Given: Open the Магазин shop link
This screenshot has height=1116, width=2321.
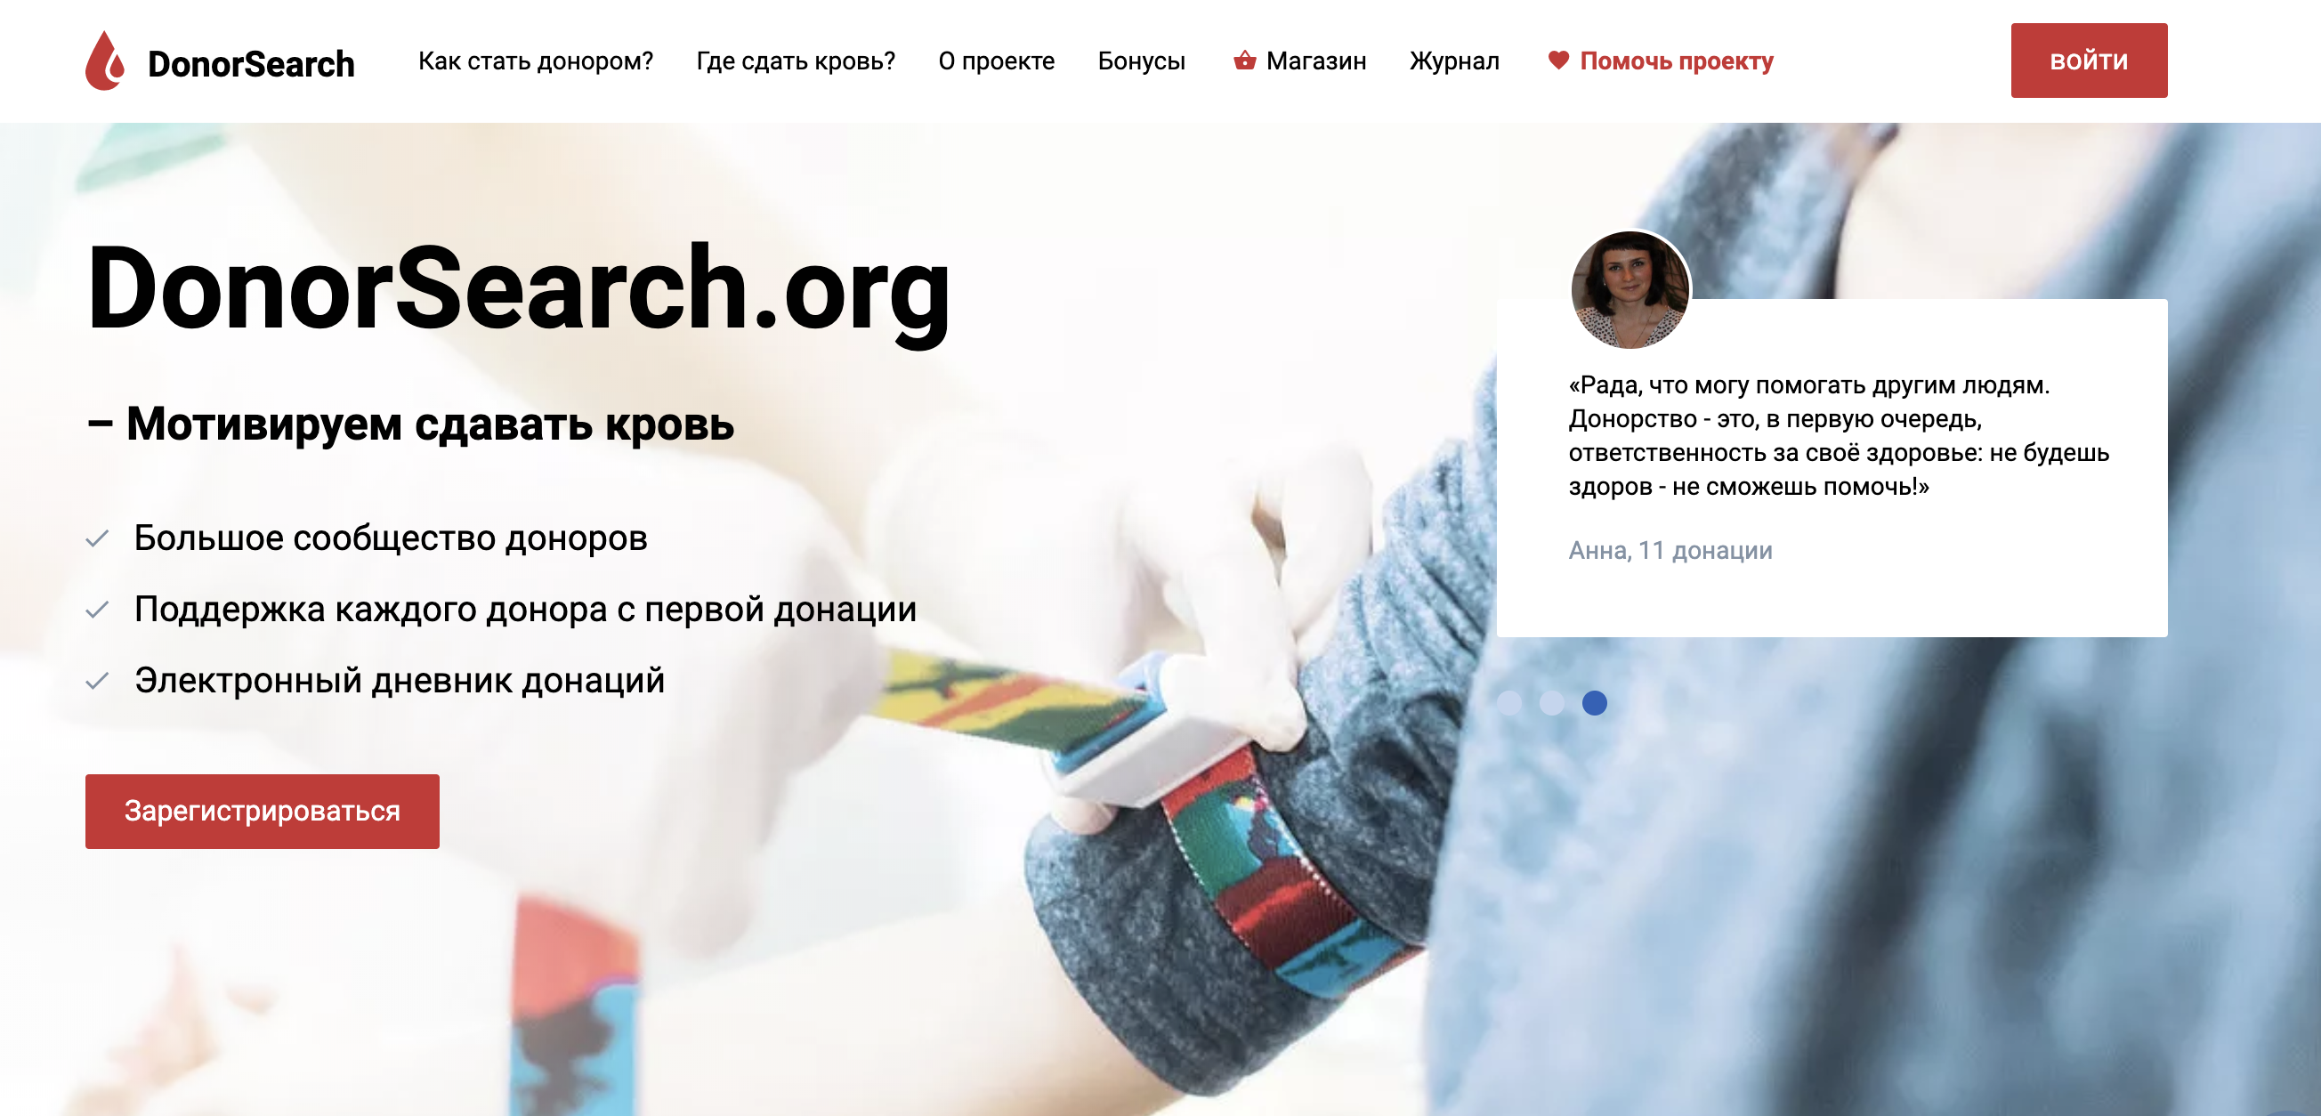Looking at the screenshot, I should coord(1315,61).
